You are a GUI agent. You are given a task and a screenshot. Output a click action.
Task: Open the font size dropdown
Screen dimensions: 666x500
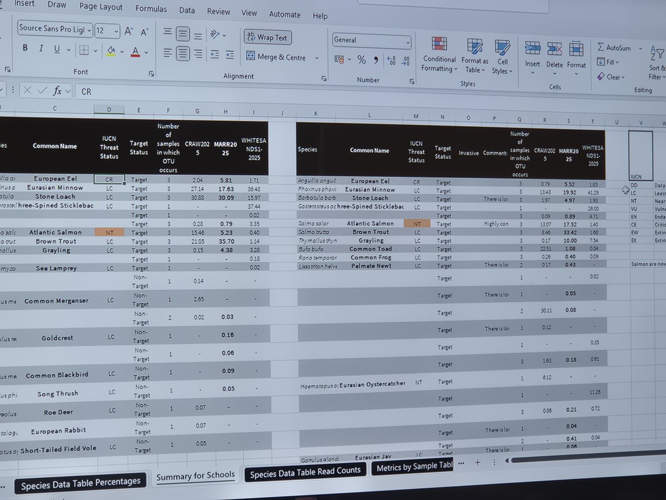(x=116, y=31)
